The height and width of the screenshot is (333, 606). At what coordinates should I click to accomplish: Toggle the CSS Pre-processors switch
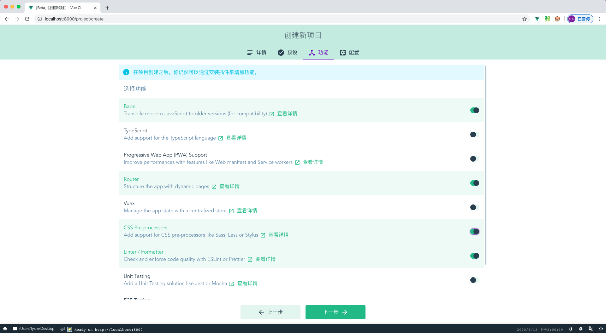point(474,232)
